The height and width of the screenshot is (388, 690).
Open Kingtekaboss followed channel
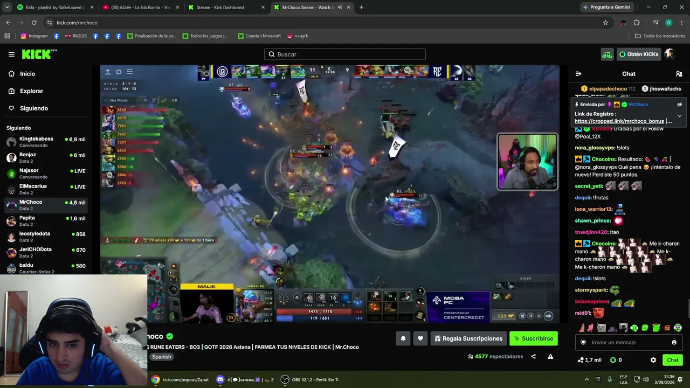point(46,142)
